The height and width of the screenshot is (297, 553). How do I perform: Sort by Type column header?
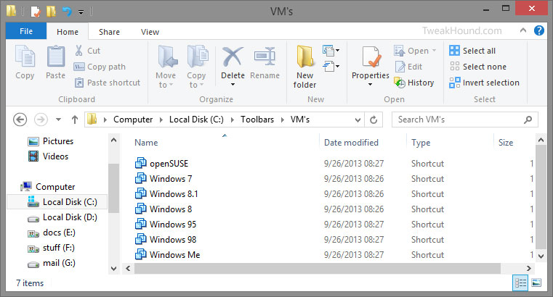pos(421,143)
